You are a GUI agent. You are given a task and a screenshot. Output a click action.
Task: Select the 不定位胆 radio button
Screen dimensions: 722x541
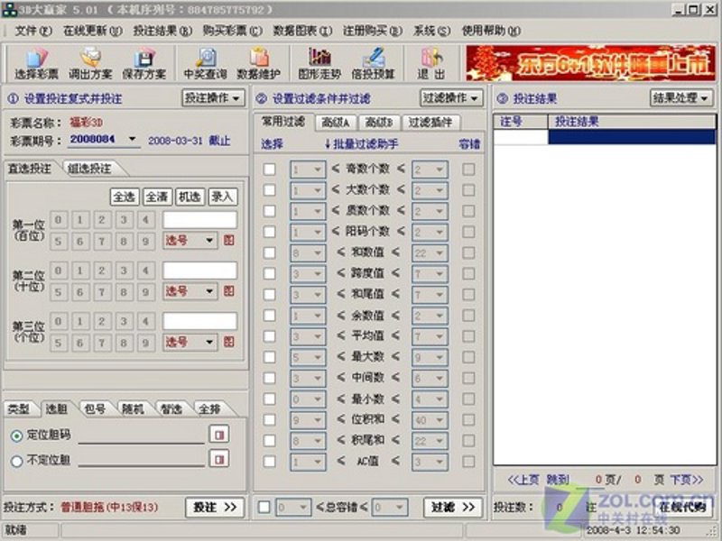point(16,461)
